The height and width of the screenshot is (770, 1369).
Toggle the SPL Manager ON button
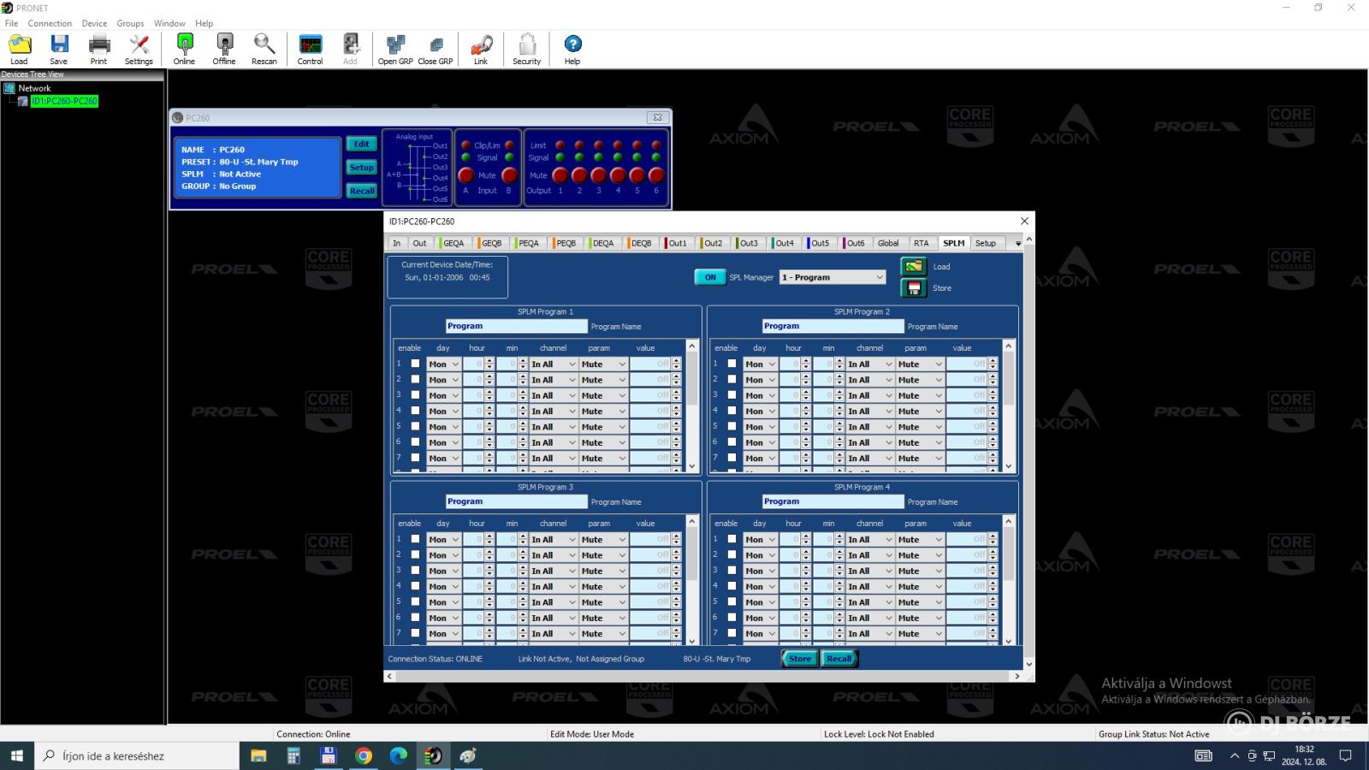[x=710, y=277]
